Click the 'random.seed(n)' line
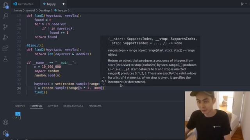The height and width of the screenshot is (140, 250). coord(47,75)
